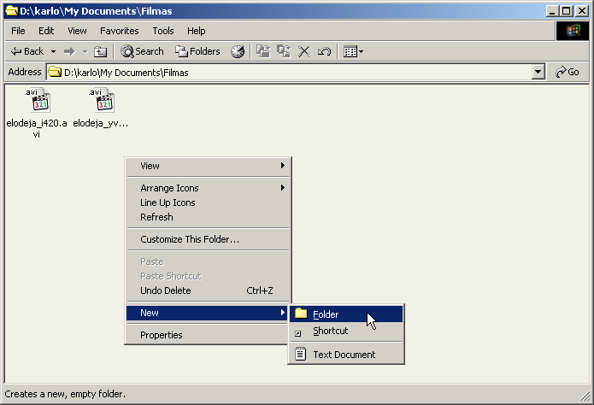
Task: Open the Tools menu
Action: click(163, 31)
